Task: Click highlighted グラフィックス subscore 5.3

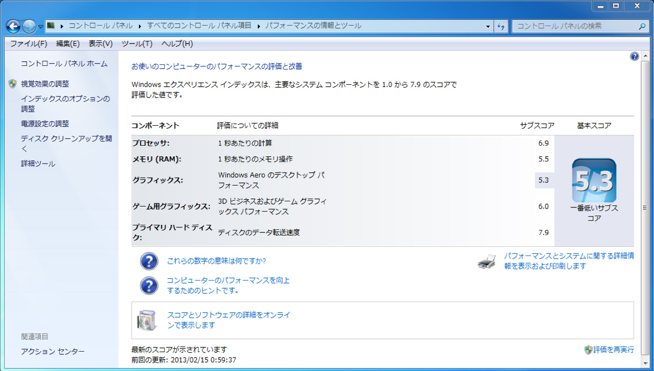Action: point(544,180)
